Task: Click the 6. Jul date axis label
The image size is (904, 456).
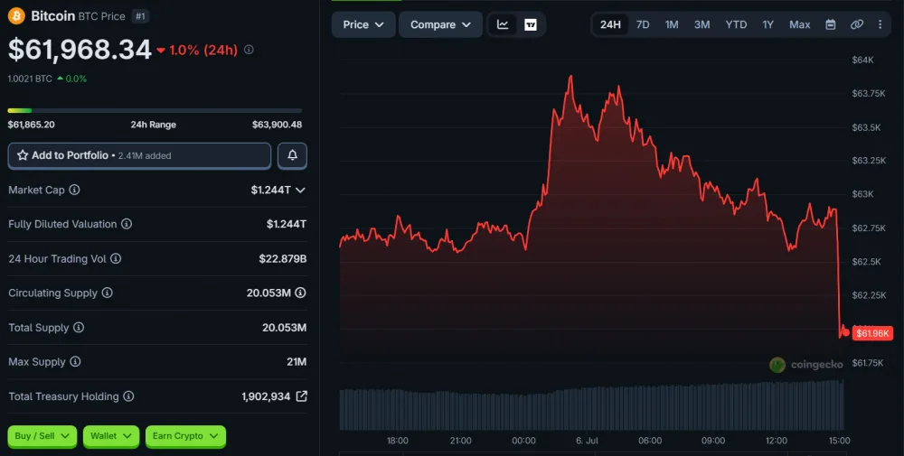Action: (587, 441)
